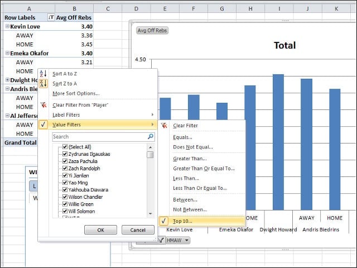Select the Top 10... filter option
Screen dimensions: 357x268
pos(202,221)
